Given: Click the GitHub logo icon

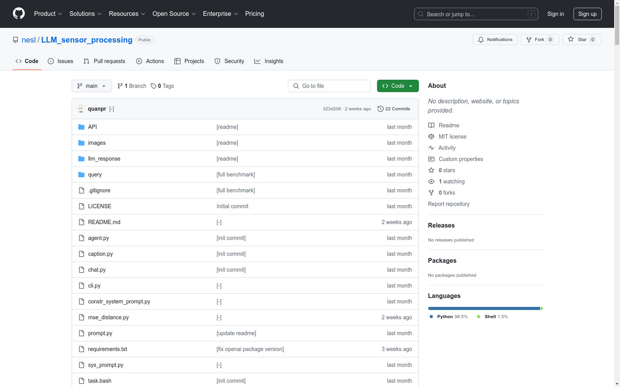Looking at the screenshot, I should coord(19,14).
